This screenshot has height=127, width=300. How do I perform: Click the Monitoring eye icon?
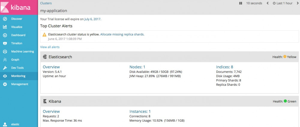tap(5, 76)
